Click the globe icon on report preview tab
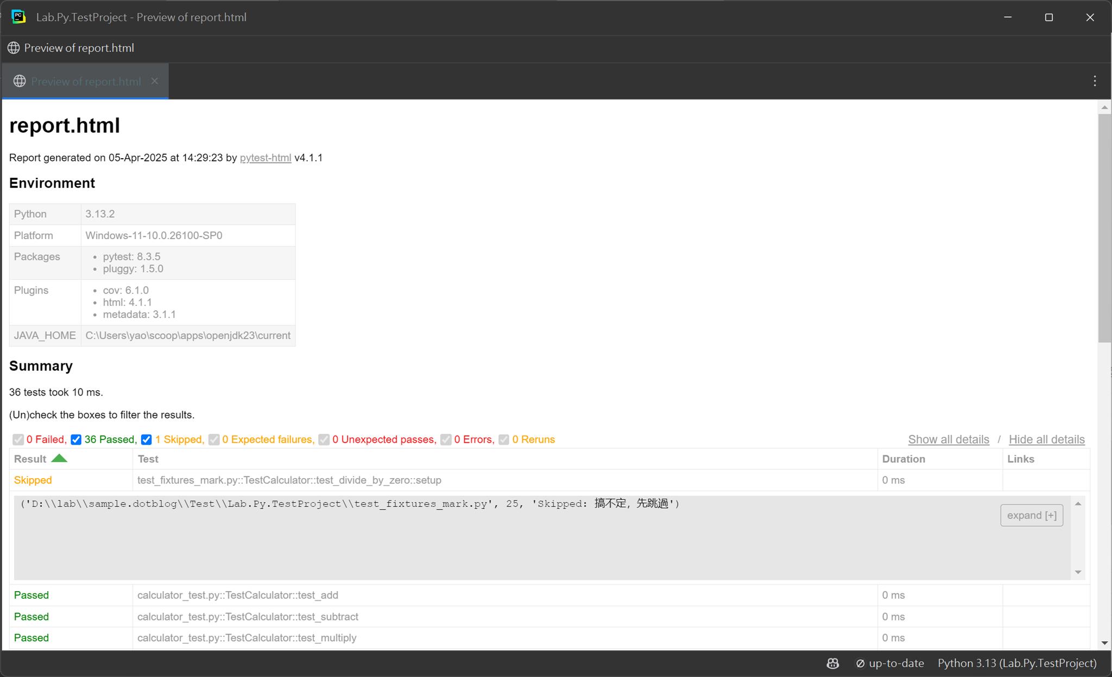 point(20,81)
